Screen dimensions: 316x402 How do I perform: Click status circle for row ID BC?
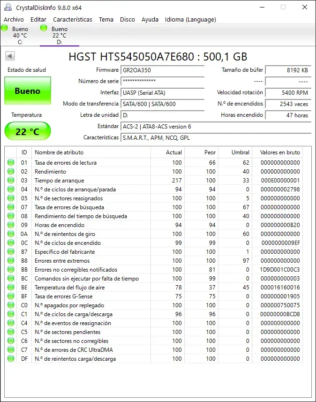[11, 278]
